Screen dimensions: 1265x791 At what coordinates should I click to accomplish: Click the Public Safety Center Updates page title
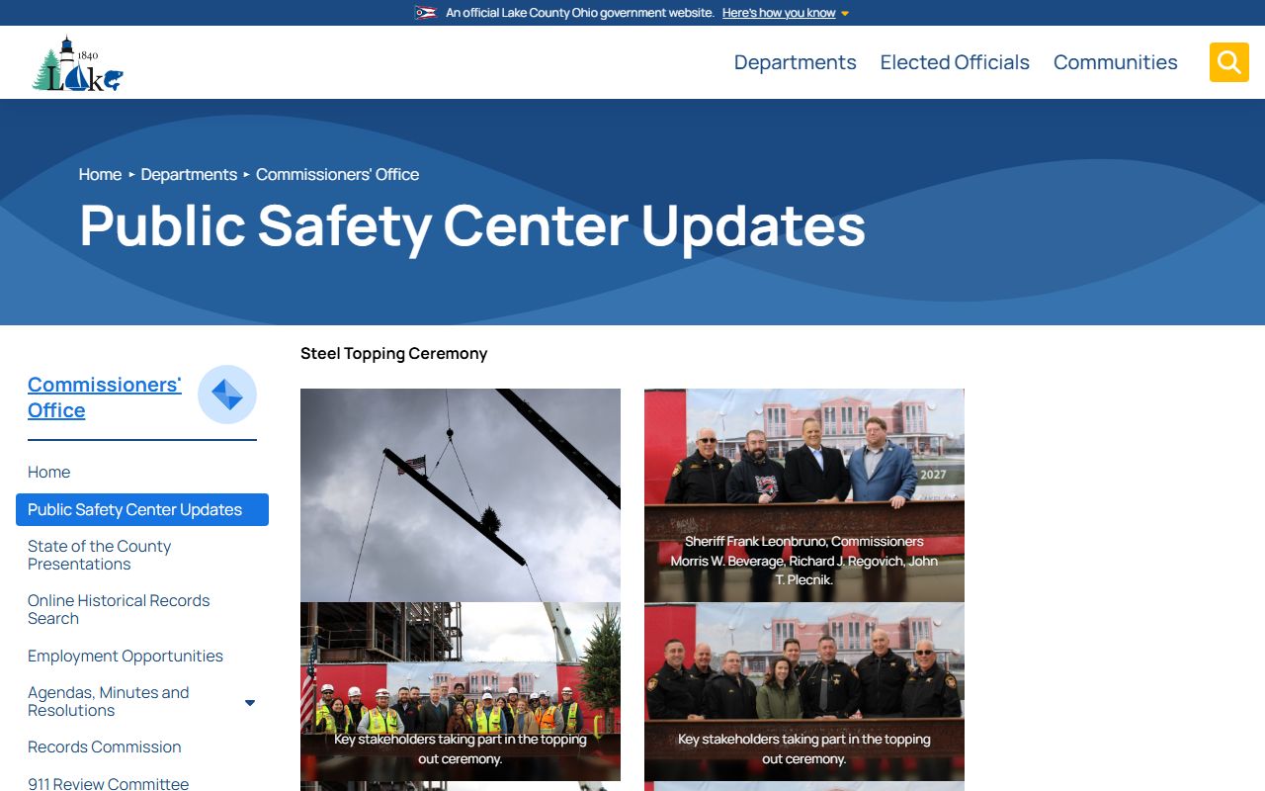[472, 225]
